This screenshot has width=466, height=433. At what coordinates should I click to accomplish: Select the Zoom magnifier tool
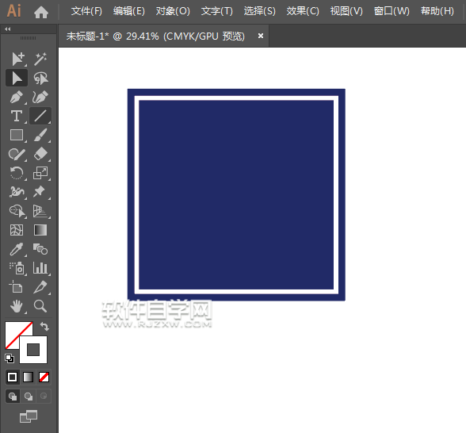click(40, 306)
